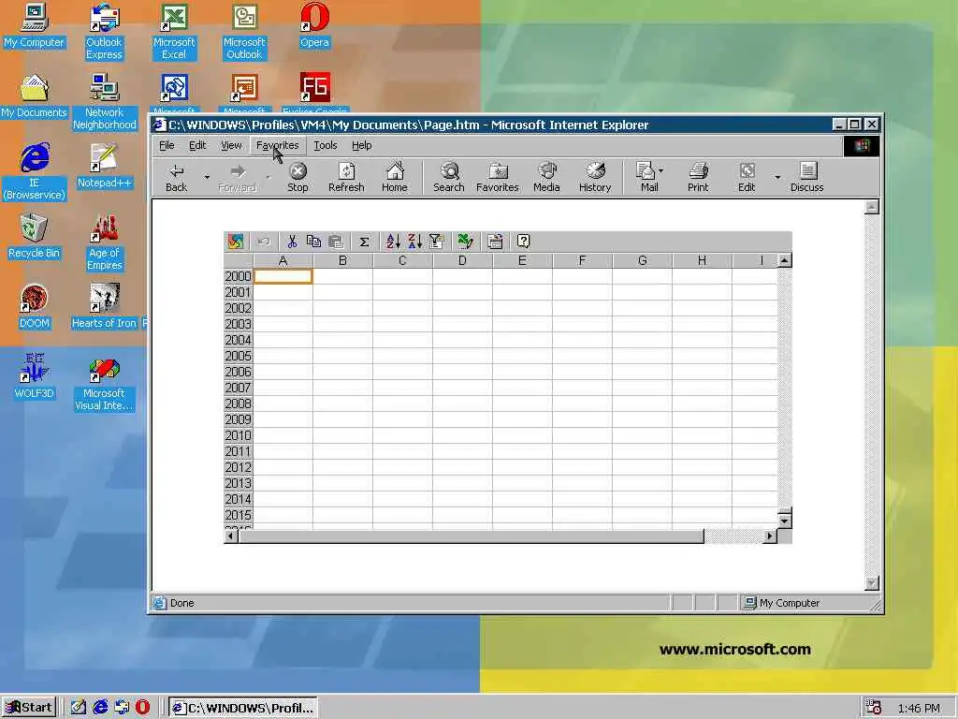Go to Home in the IE toolbar
The width and height of the screenshot is (958, 719).
point(395,178)
